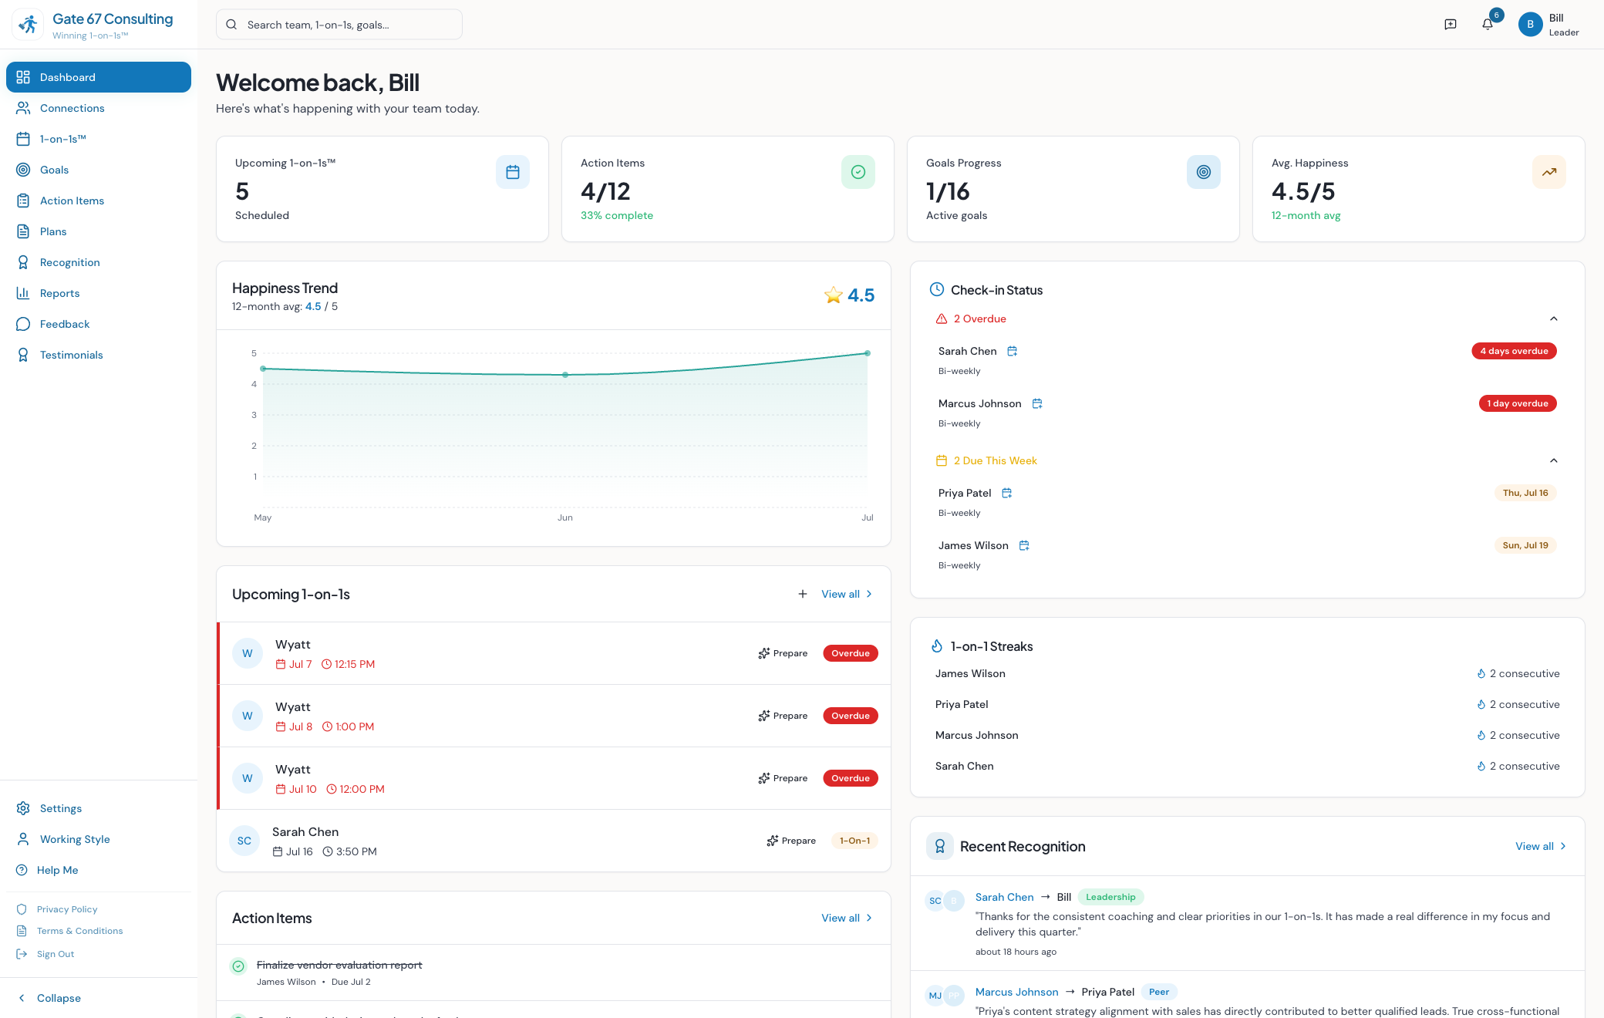Click the W avatar for Wyatt Jul 7 meeting

tap(248, 653)
